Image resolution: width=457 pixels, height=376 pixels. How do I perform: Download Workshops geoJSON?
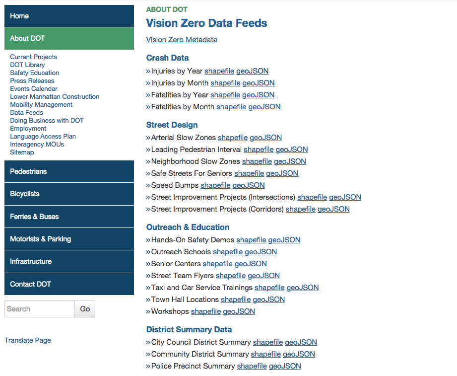pyautogui.click(x=239, y=311)
